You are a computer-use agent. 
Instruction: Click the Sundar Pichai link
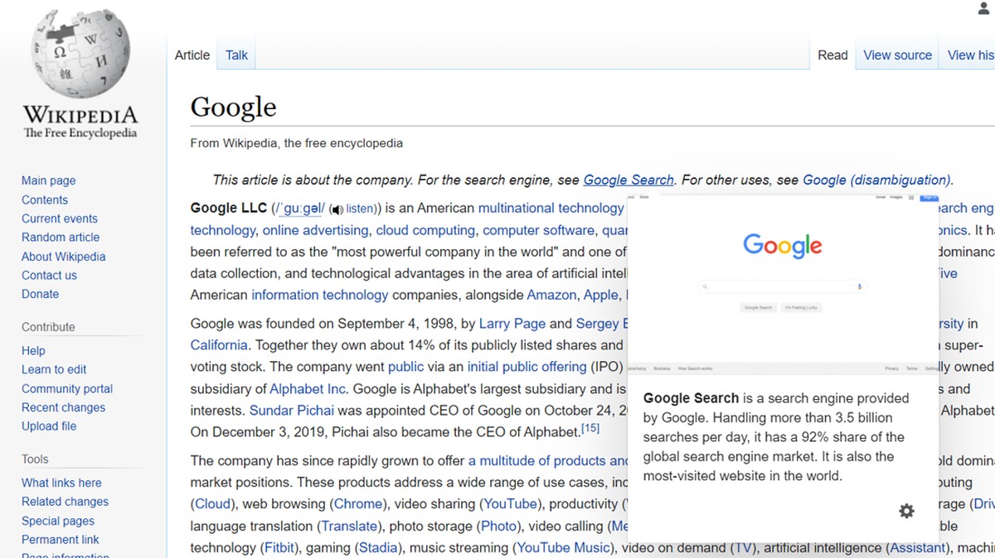pyautogui.click(x=292, y=411)
